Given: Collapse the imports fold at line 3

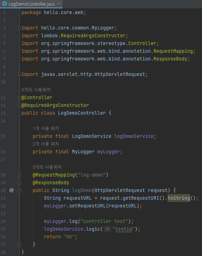Looking at the screenshot, I should (x=19, y=28).
